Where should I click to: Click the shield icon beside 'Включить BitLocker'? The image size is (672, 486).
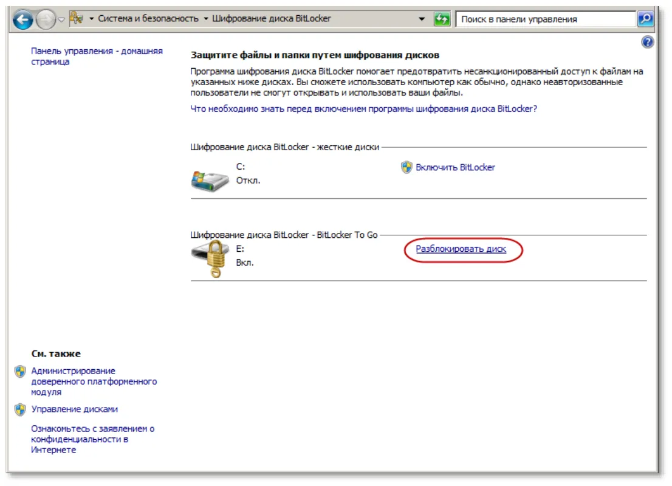406,167
